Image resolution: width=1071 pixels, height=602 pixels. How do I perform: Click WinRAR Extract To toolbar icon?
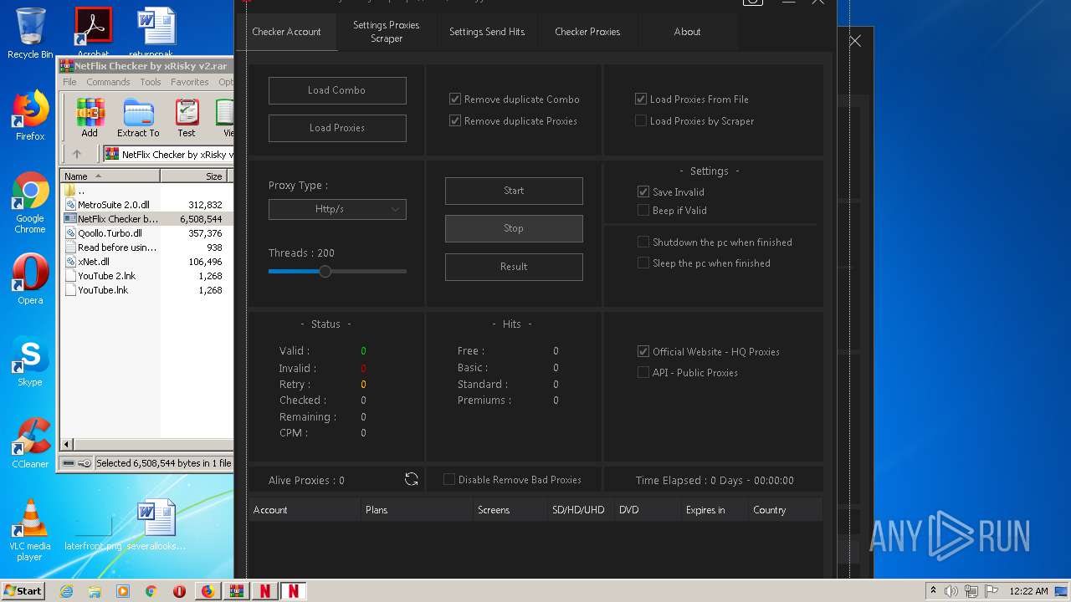click(x=138, y=118)
